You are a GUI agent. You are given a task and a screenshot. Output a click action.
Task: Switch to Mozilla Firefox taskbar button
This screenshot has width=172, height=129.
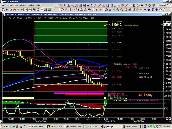click(x=131, y=127)
